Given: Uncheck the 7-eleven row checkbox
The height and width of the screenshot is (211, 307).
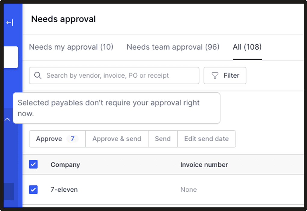Looking at the screenshot, I should [x=33, y=189].
